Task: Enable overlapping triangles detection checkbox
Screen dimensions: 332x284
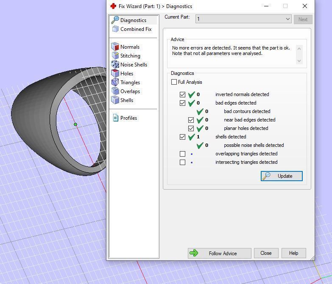Action: click(182, 154)
